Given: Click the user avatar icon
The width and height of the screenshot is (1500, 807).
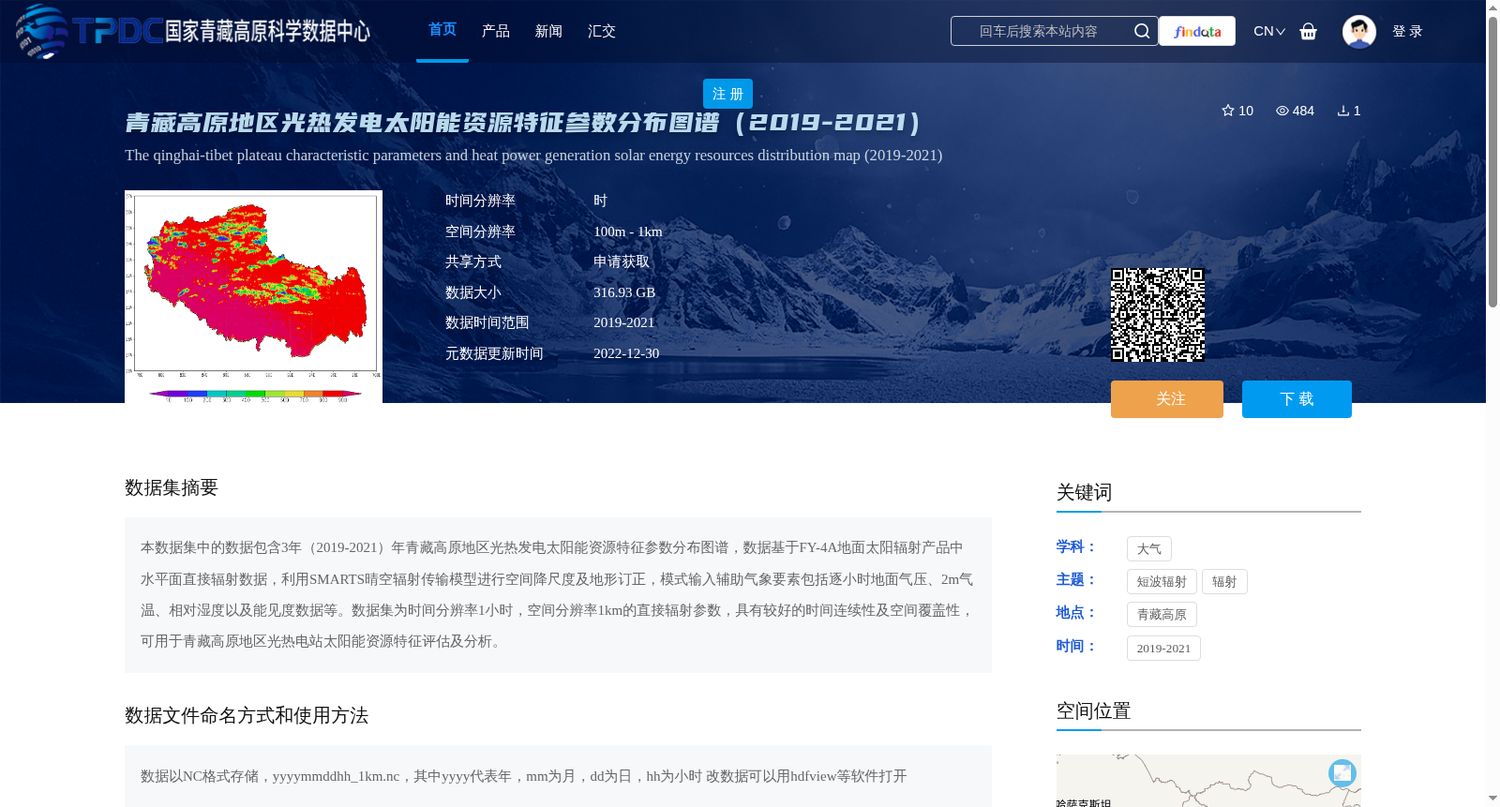Looking at the screenshot, I should [1358, 31].
